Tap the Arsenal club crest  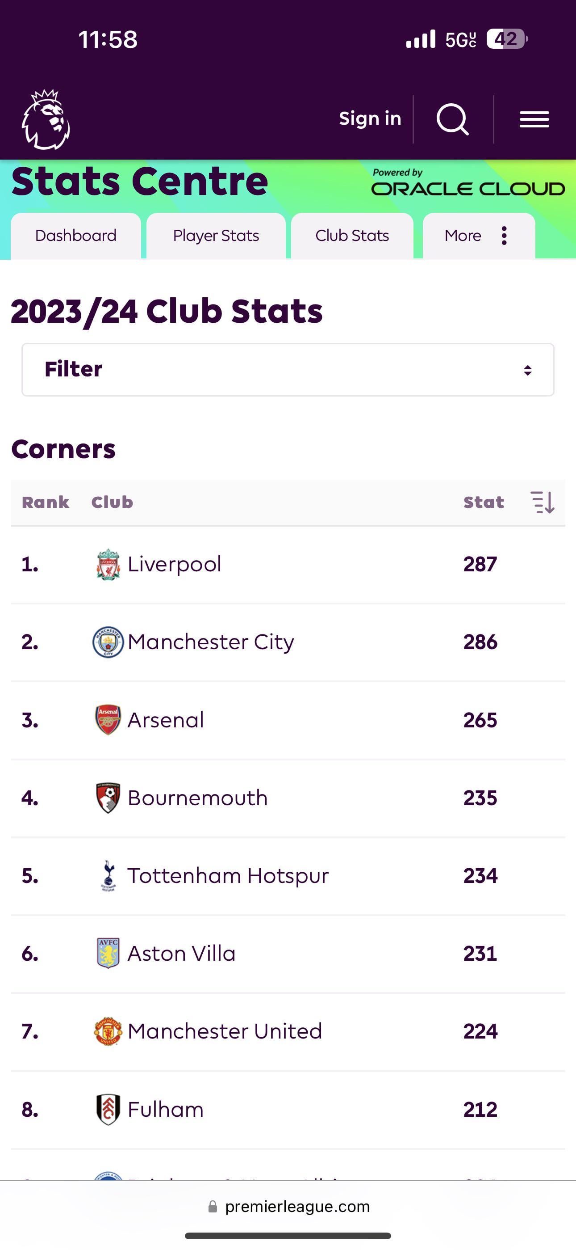click(108, 720)
